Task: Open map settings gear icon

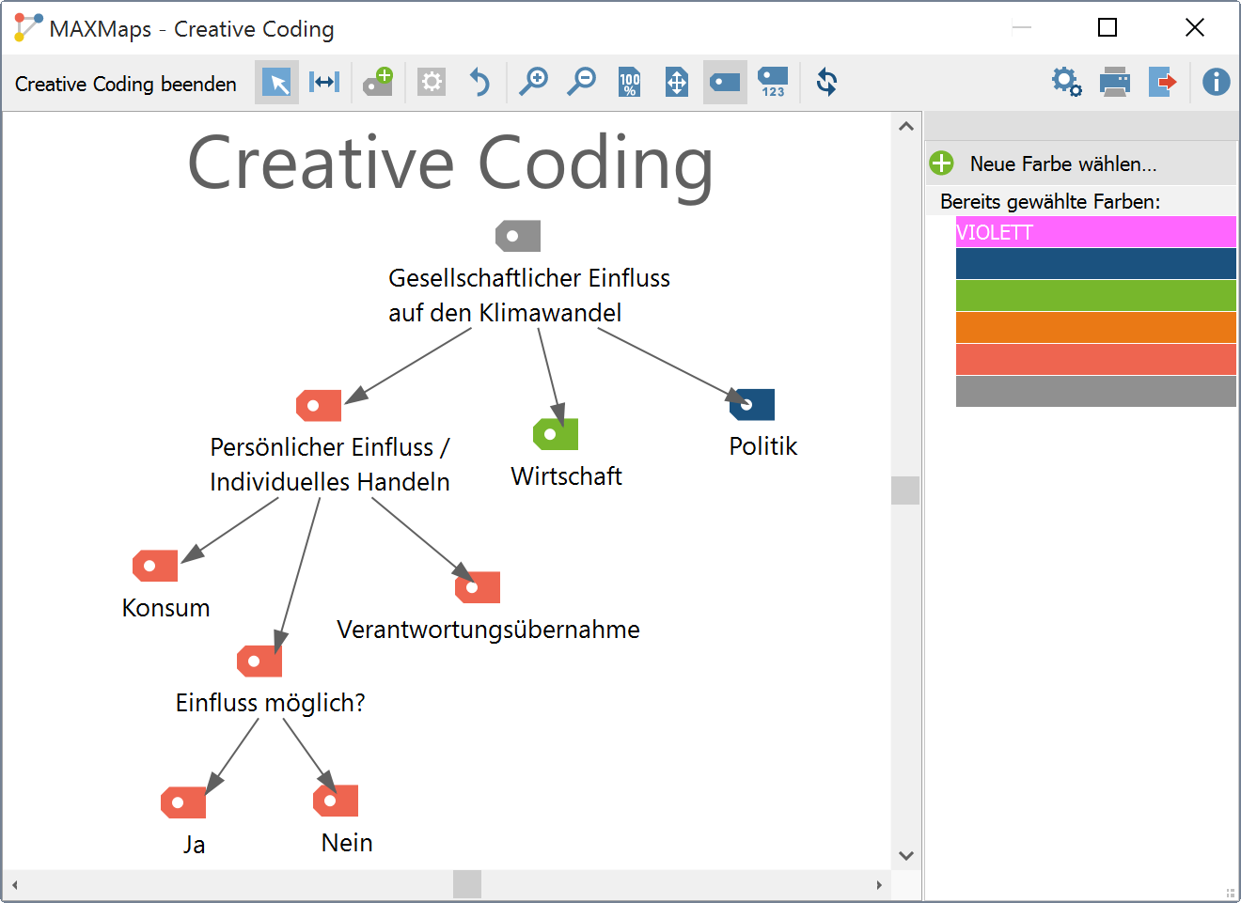Action: coord(1066,83)
